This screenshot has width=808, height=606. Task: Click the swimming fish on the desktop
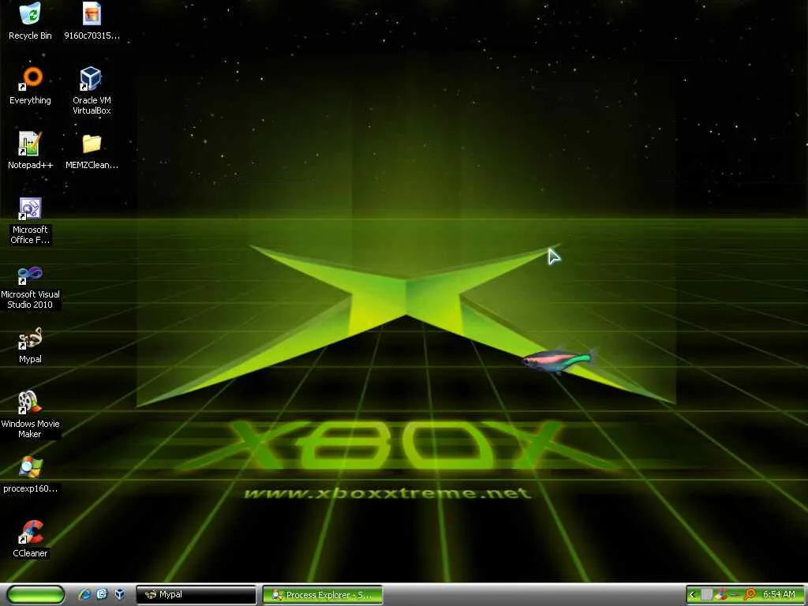(x=559, y=360)
